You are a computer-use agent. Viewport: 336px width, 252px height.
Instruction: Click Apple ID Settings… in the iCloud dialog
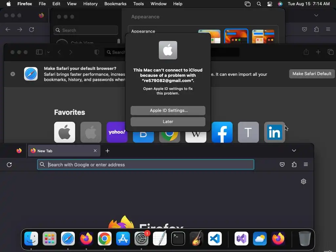pyautogui.click(x=168, y=110)
